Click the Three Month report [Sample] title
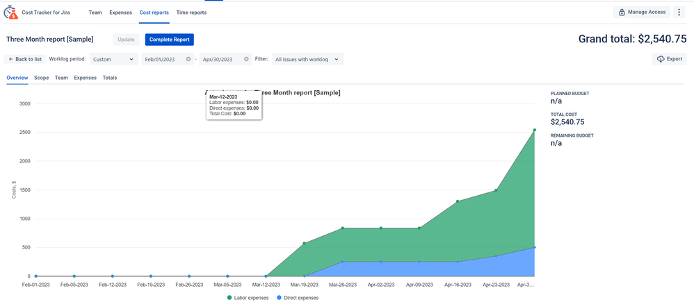Viewport: 694px width, 302px height. [x=49, y=40]
